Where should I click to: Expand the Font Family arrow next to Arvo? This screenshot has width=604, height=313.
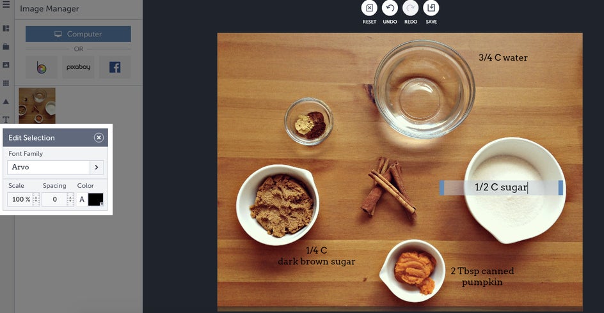[97, 167]
